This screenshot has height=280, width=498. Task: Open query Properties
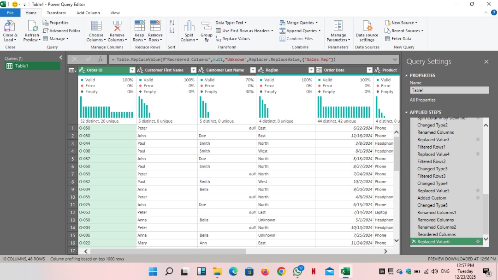(56, 23)
